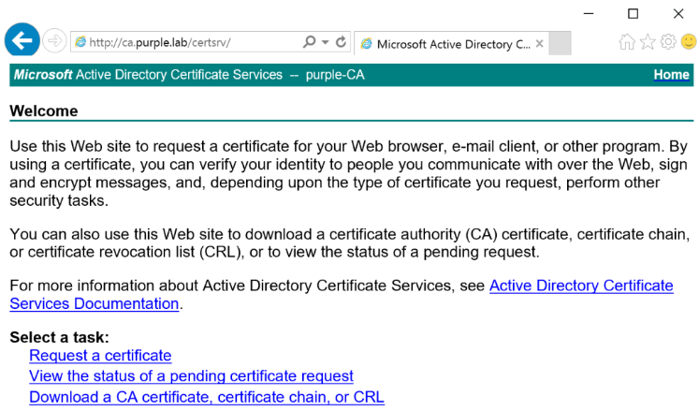The height and width of the screenshot is (411, 699).
Task: Click Download a CA certificate, certificate chain, or CRL
Action: click(x=207, y=397)
